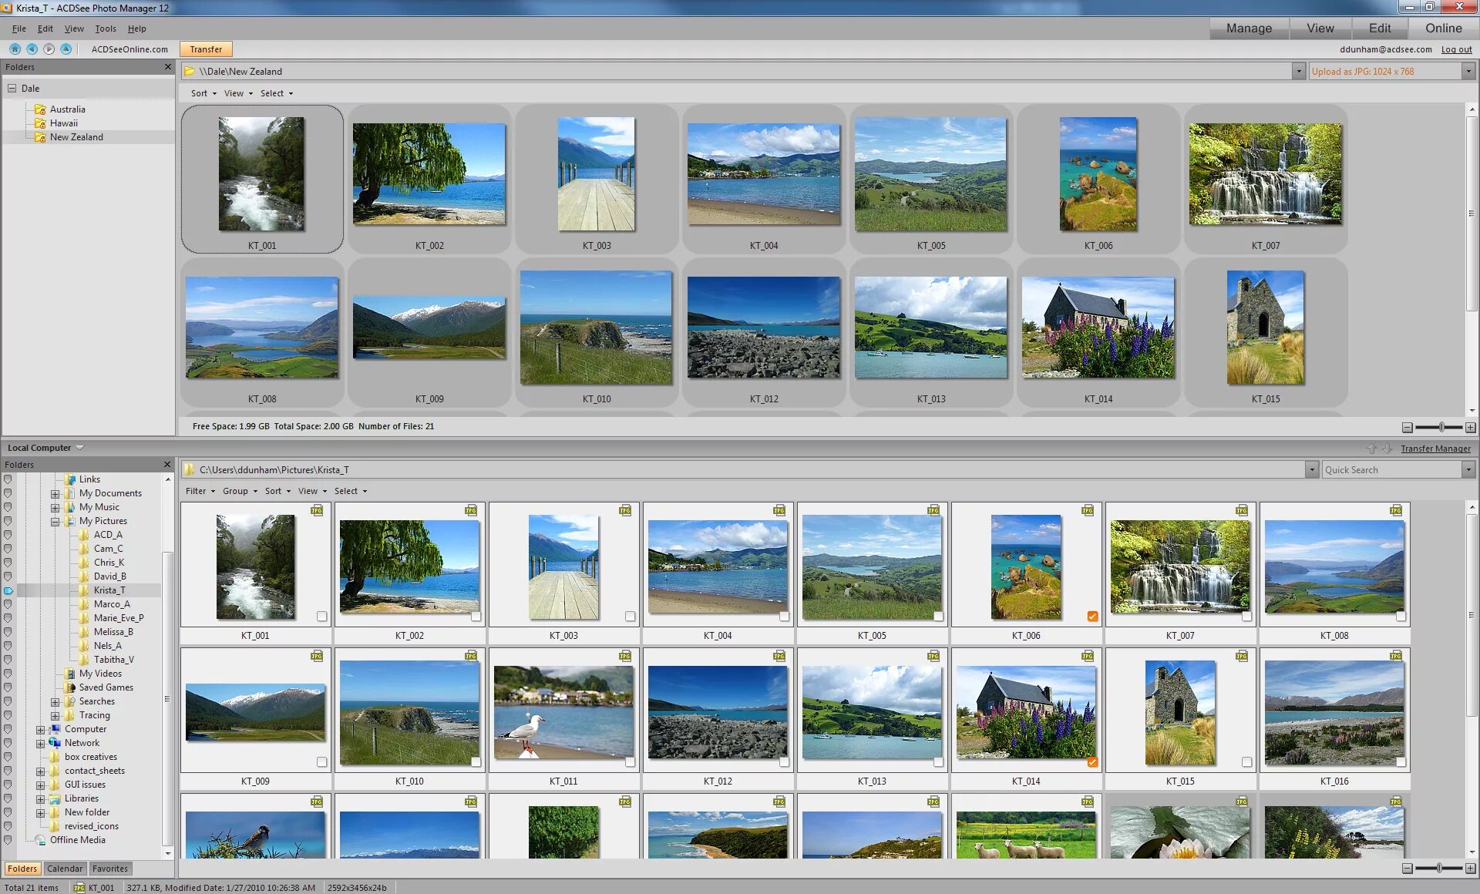Toggle checkbox on KT_006 in lower panel
The height and width of the screenshot is (894, 1480).
pos(1092,616)
